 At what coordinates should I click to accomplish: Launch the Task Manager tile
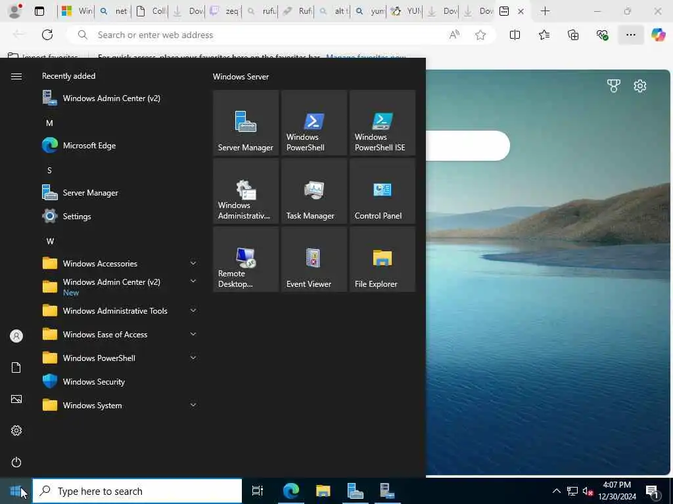313,191
